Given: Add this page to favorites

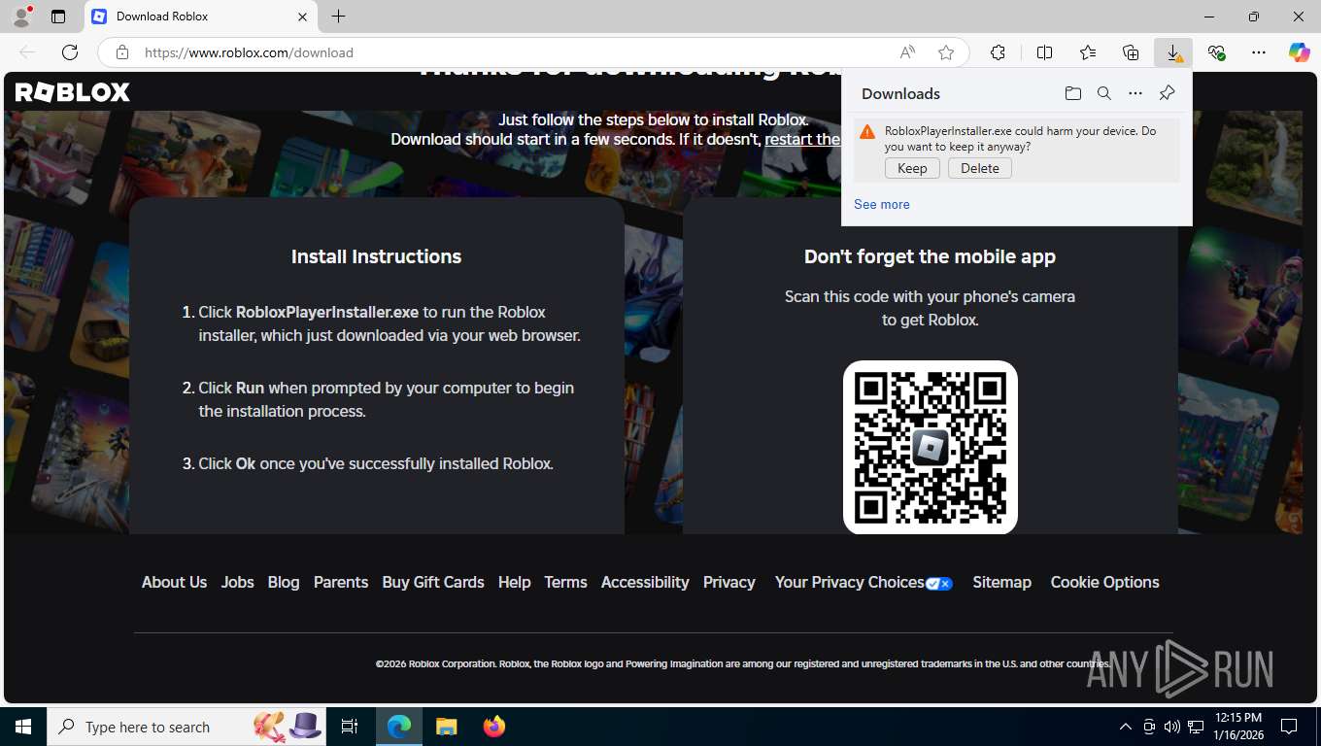Looking at the screenshot, I should coord(946,52).
